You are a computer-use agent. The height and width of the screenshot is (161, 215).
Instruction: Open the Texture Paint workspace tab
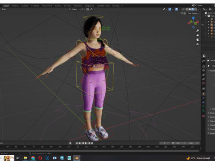pos(47,6)
